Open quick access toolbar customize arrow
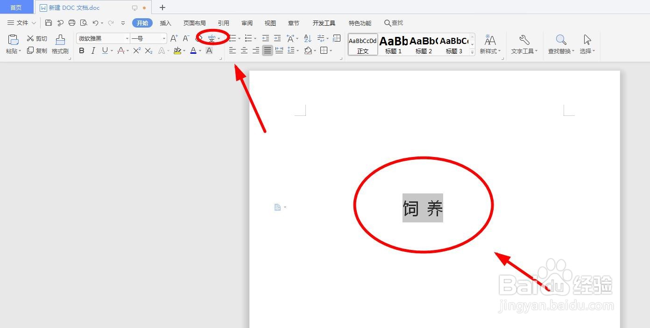The width and height of the screenshot is (650, 328). coord(123,23)
